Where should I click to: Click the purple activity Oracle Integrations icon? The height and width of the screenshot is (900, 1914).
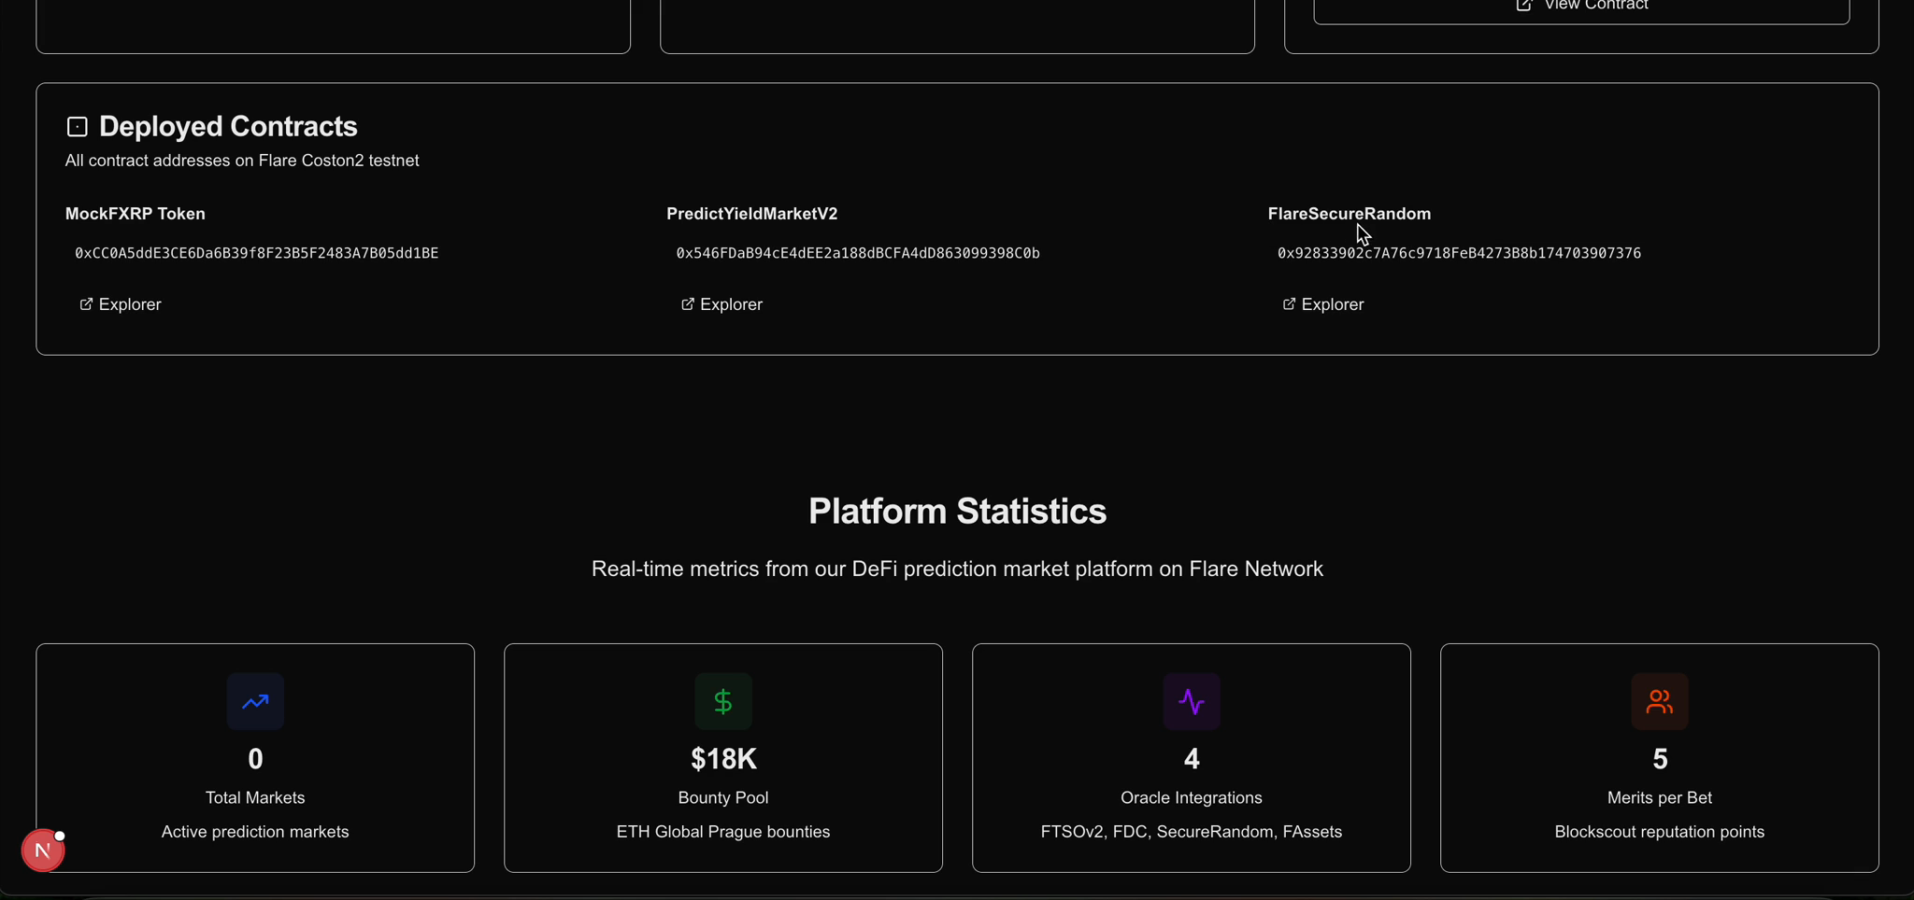pos(1192,701)
